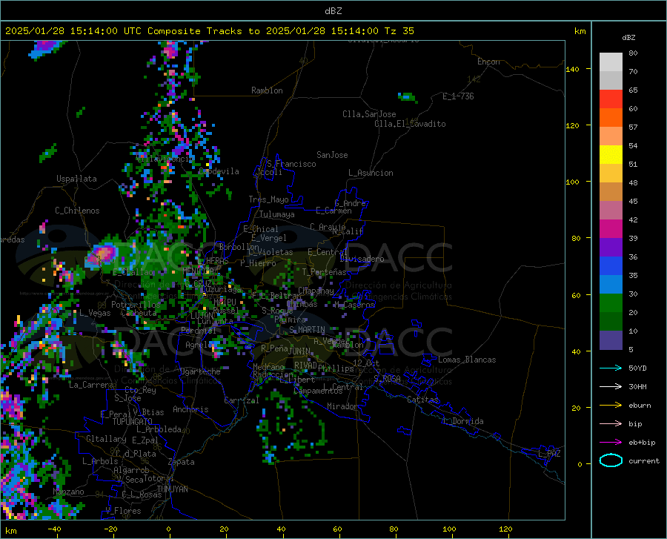Click the TUPUNGATO label on map
This screenshot has width=667, height=539.
click(133, 422)
